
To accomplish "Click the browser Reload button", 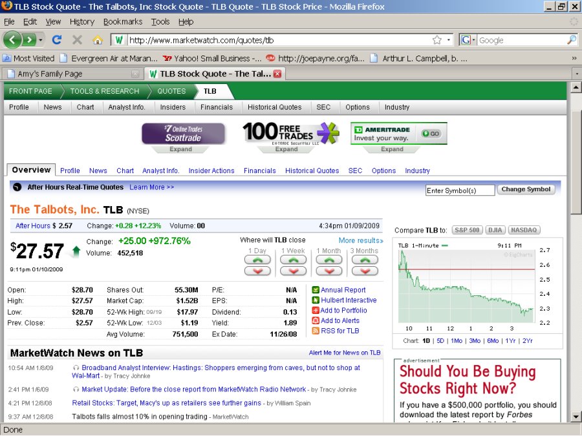I will coord(56,40).
